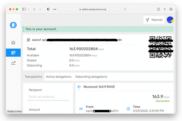
Task: Click the account QR code
Action: pos(161,47)
